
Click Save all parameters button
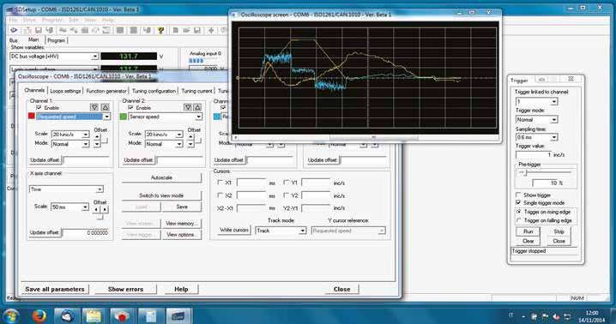click(55, 289)
